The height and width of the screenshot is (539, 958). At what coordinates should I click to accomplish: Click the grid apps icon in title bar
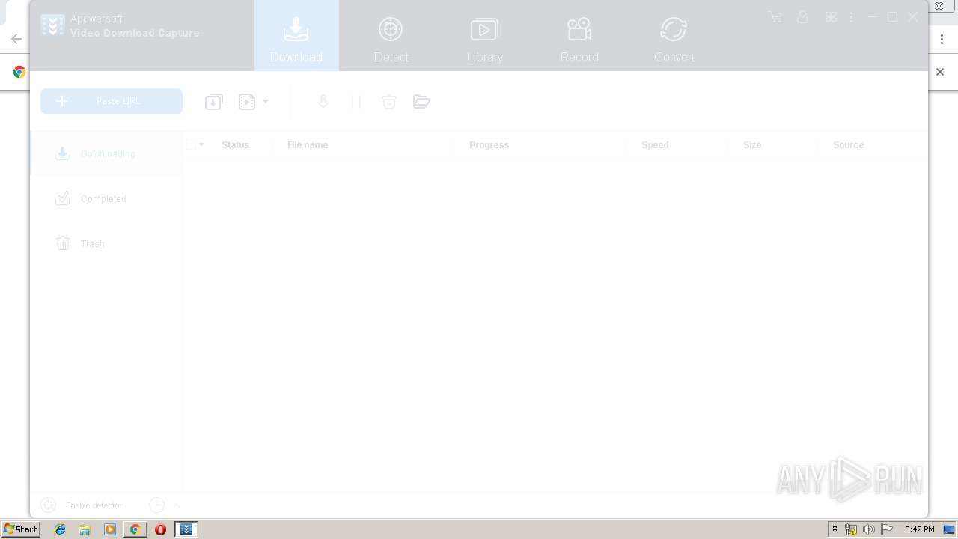coord(832,16)
